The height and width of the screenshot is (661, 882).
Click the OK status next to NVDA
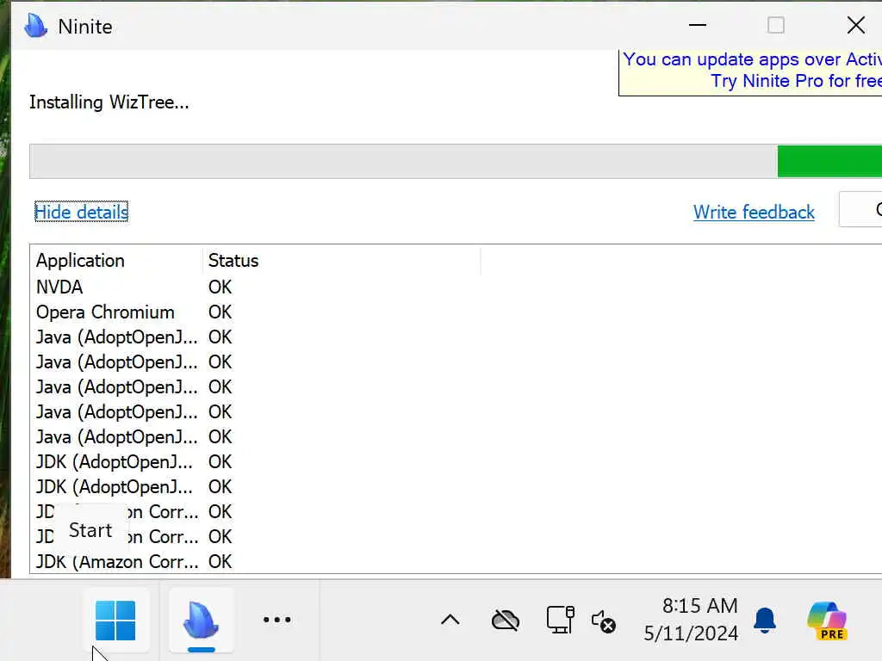coord(220,287)
